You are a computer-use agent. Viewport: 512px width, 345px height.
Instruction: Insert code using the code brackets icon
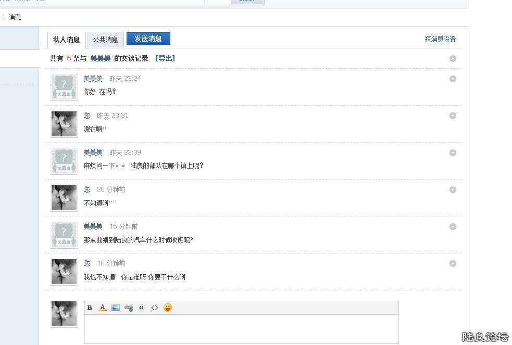[155, 308]
